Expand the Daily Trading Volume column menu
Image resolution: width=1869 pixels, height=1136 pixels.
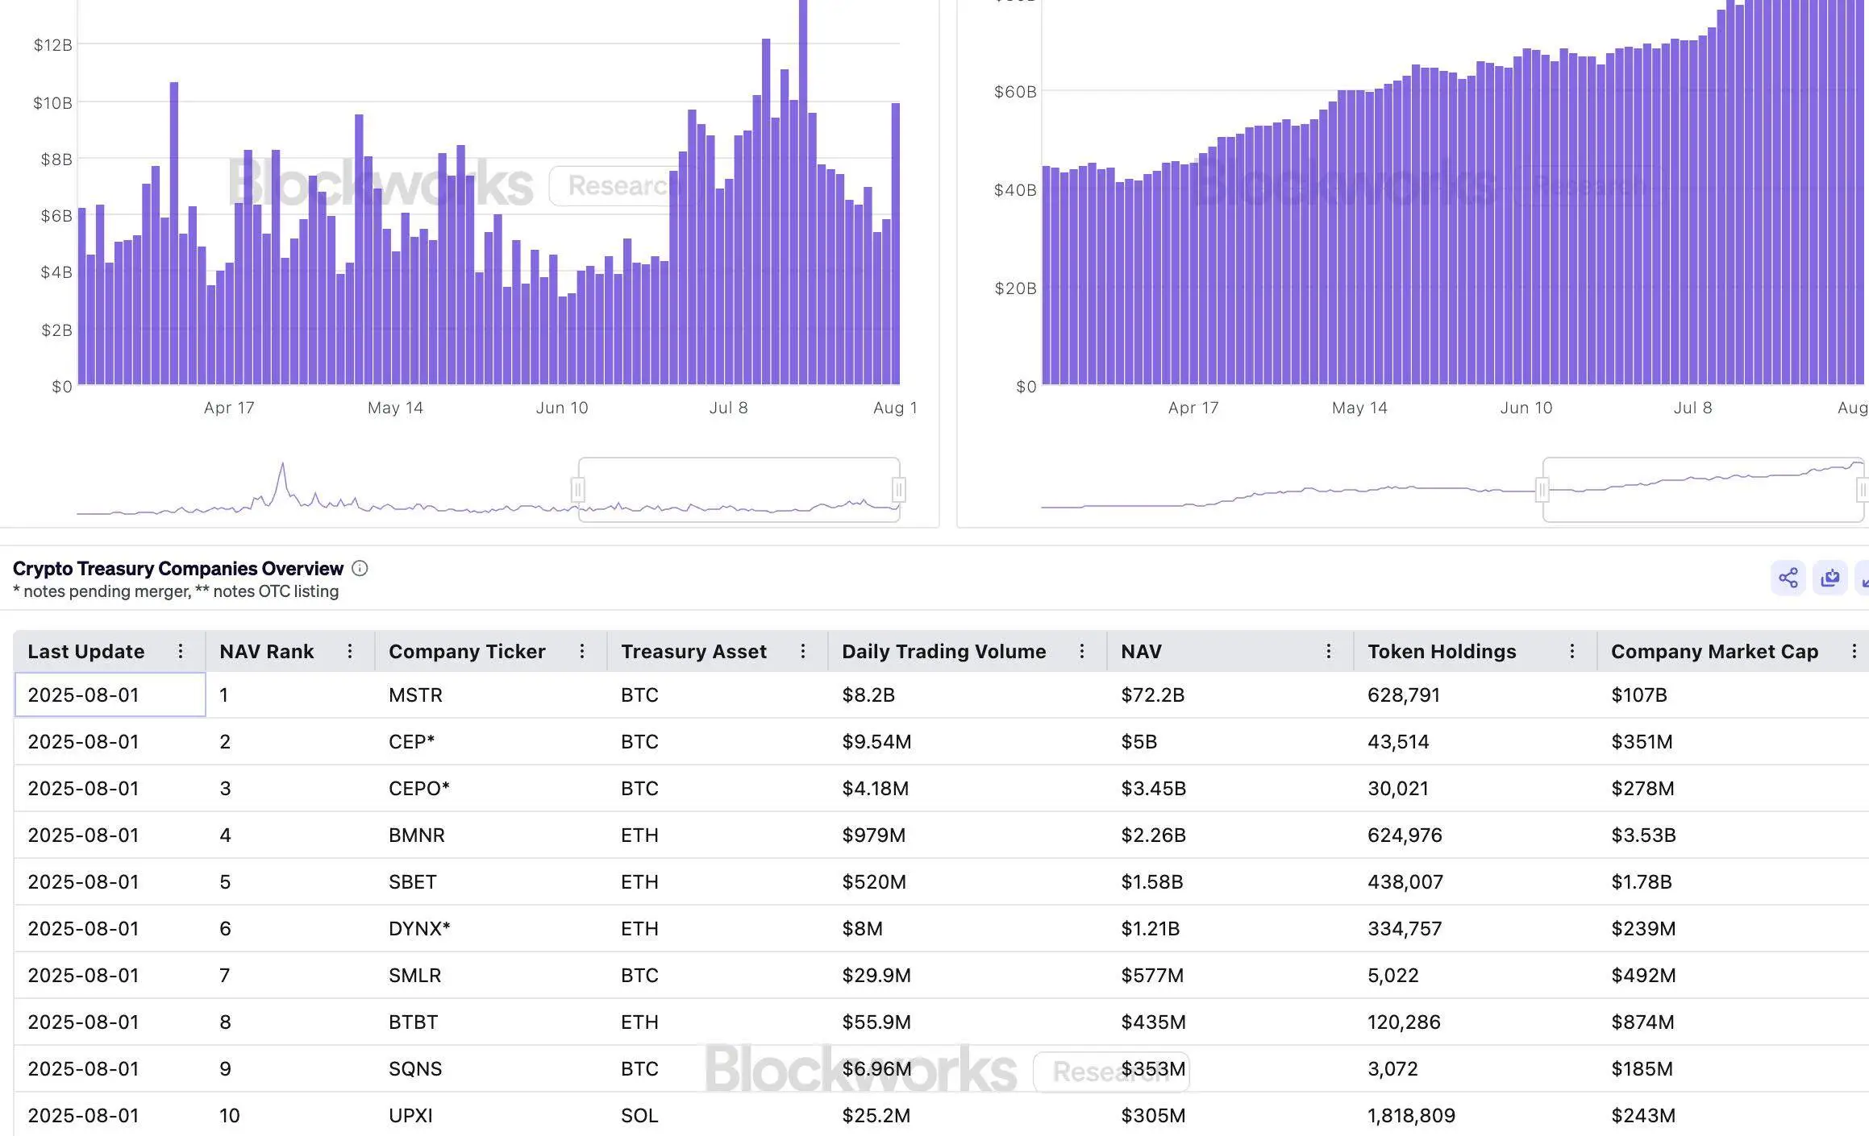[1082, 651]
